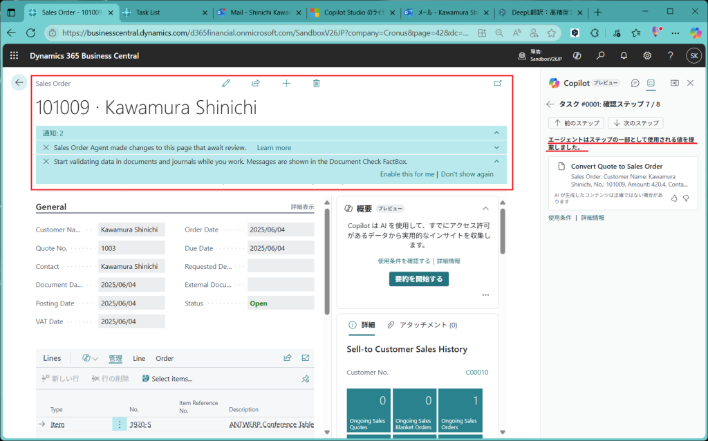The image size is (708, 441).
Task: Click the share icon in the Lines toolbar
Action: (287, 358)
